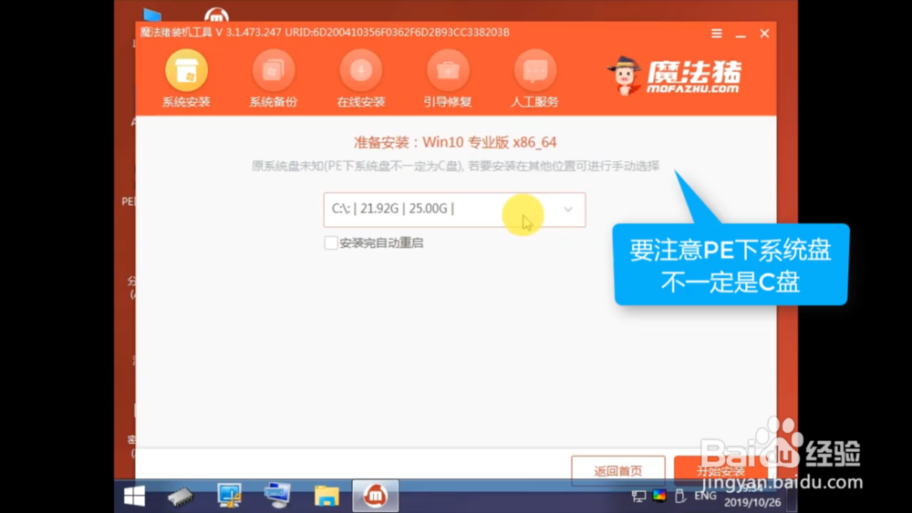
Task: Open File Explorer from the taskbar
Action: (x=326, y=497)
